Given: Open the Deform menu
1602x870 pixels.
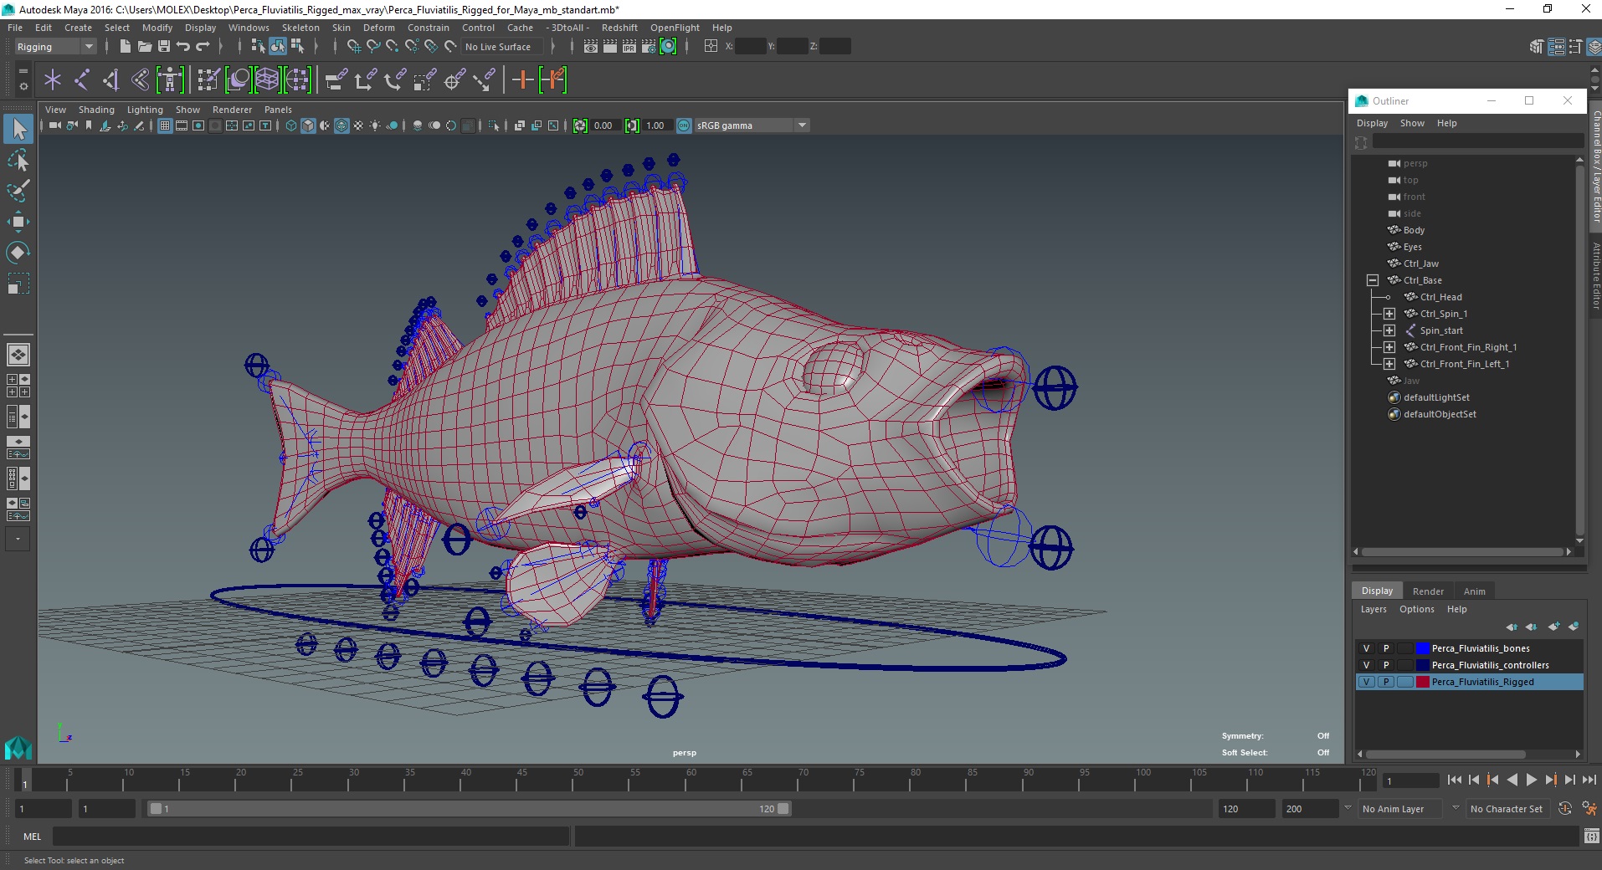Looking at the screenshot, I should 378,28.
